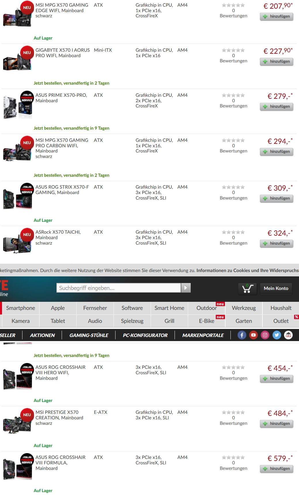
Task: Click the MSI MPG X570 Gaming Edge product image
Action: (17, 17)
